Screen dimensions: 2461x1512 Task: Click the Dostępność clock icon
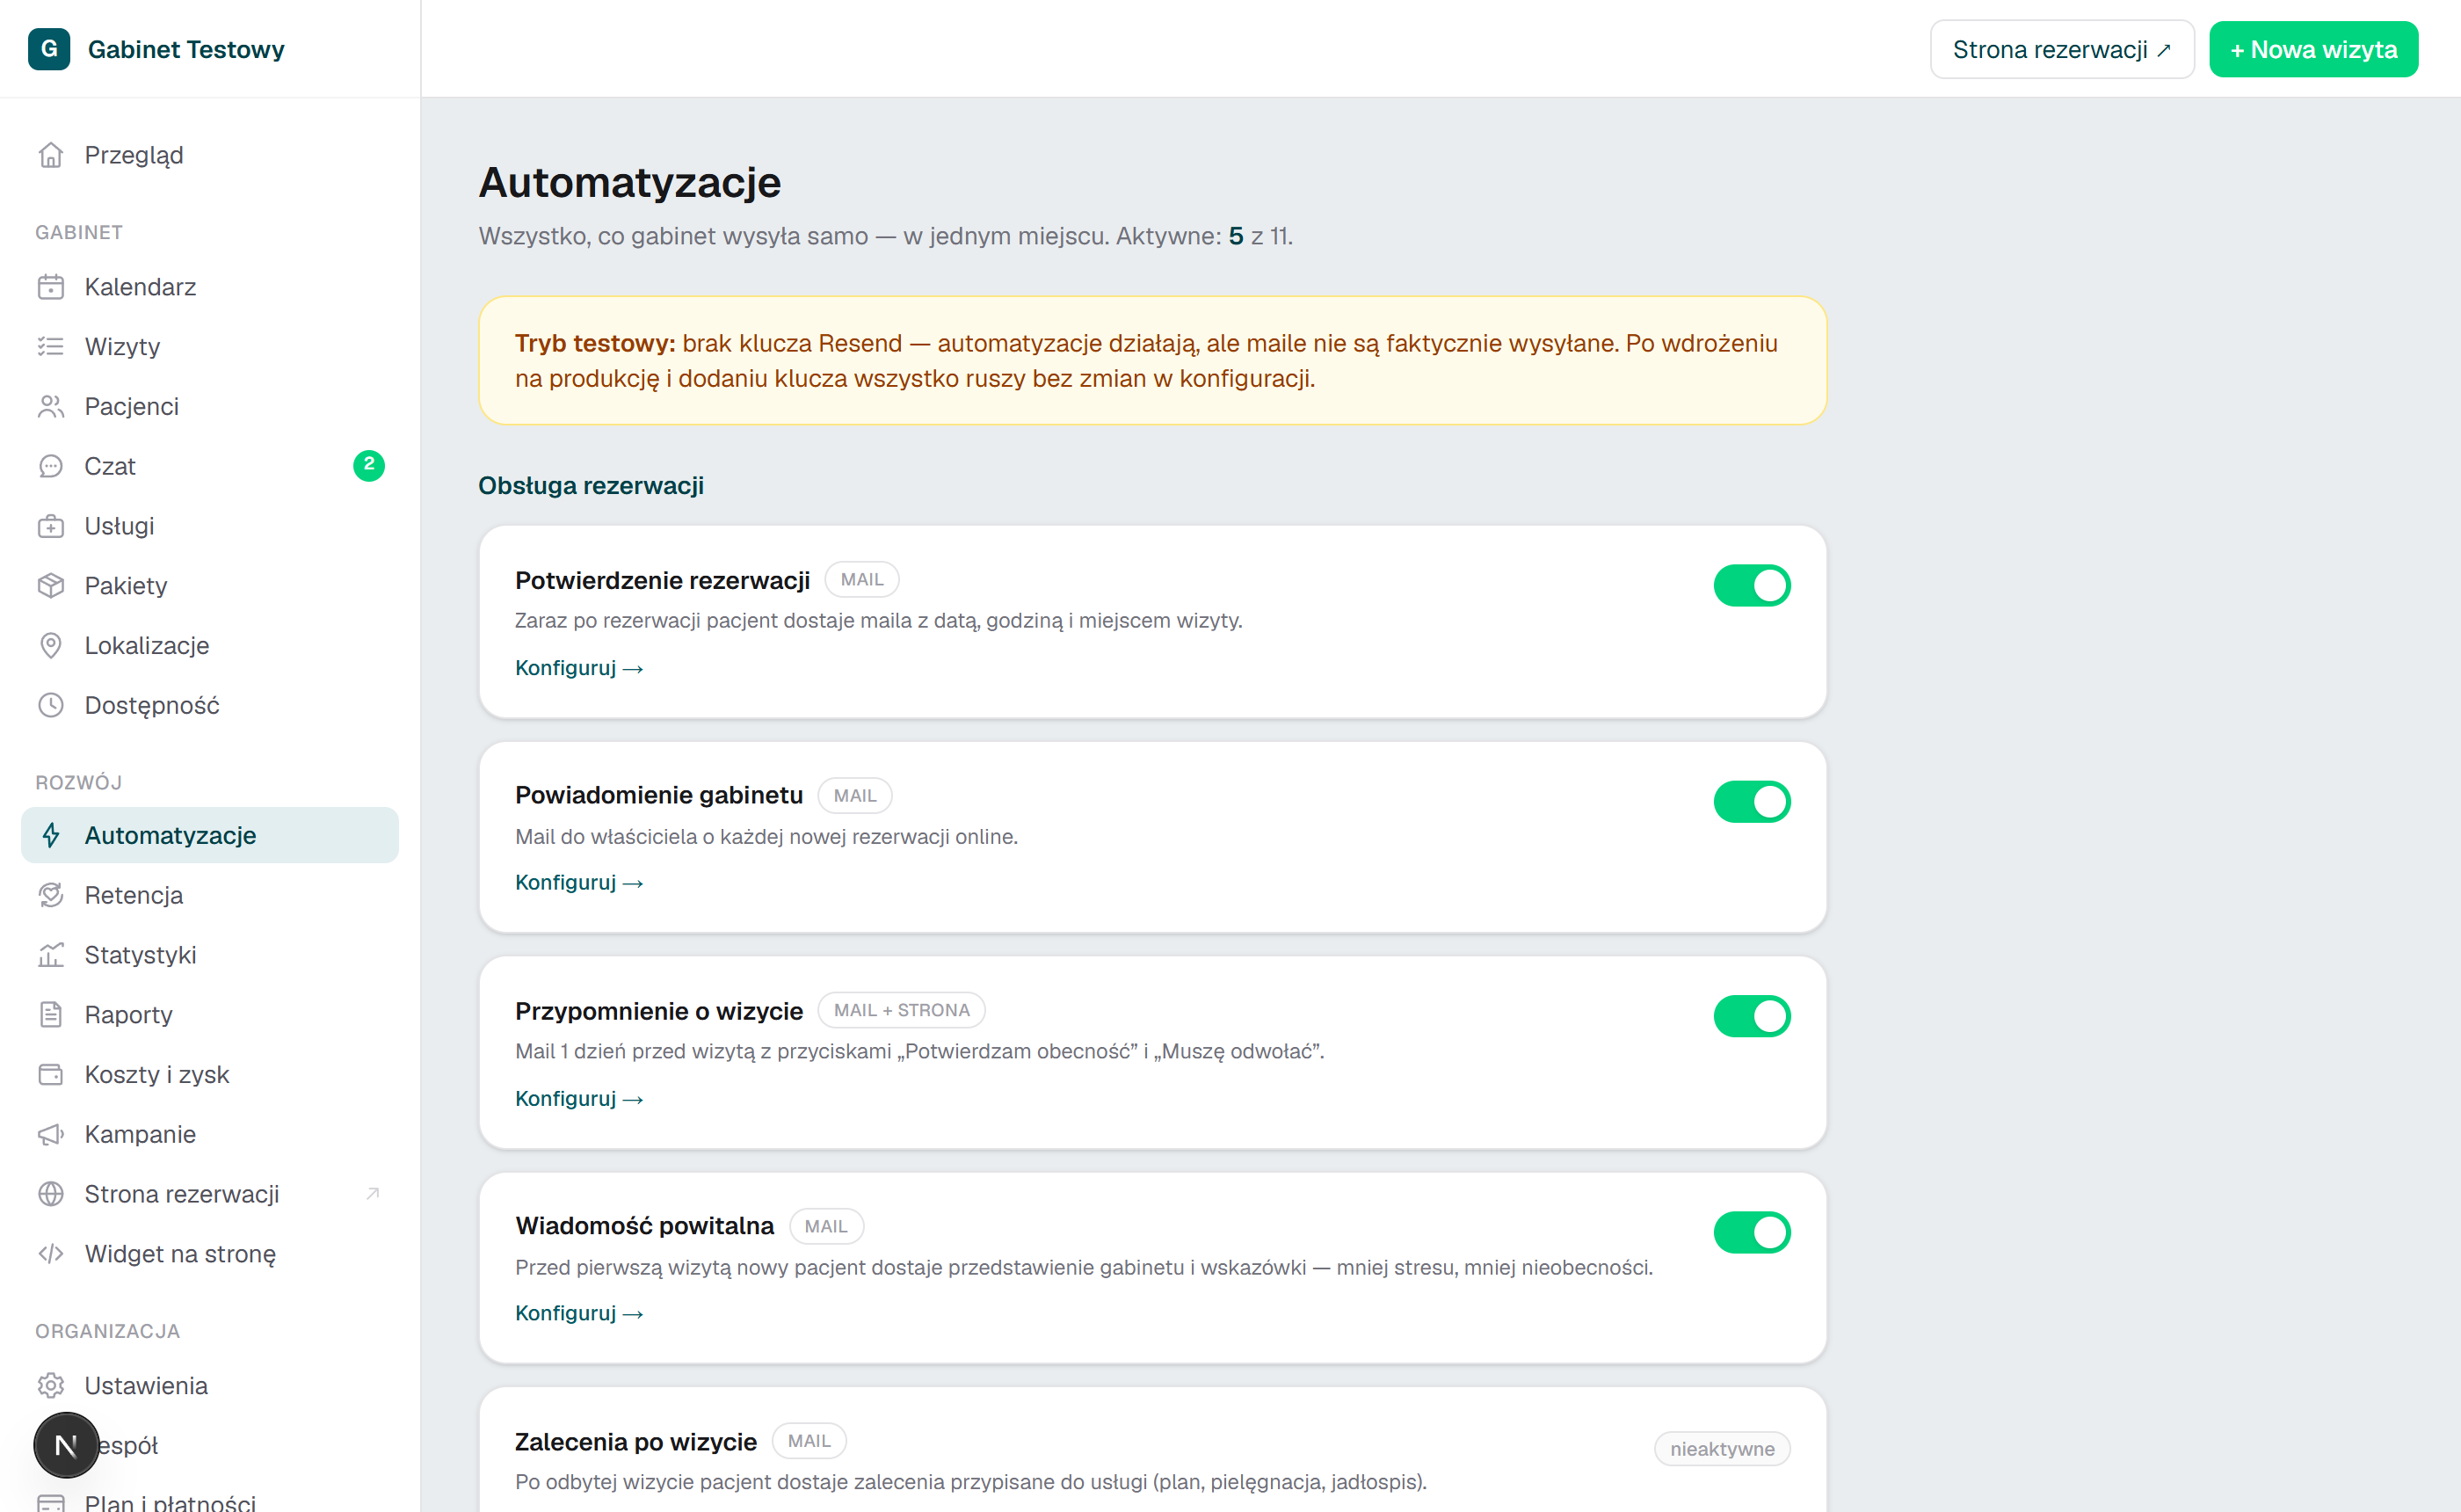[51, 705]
